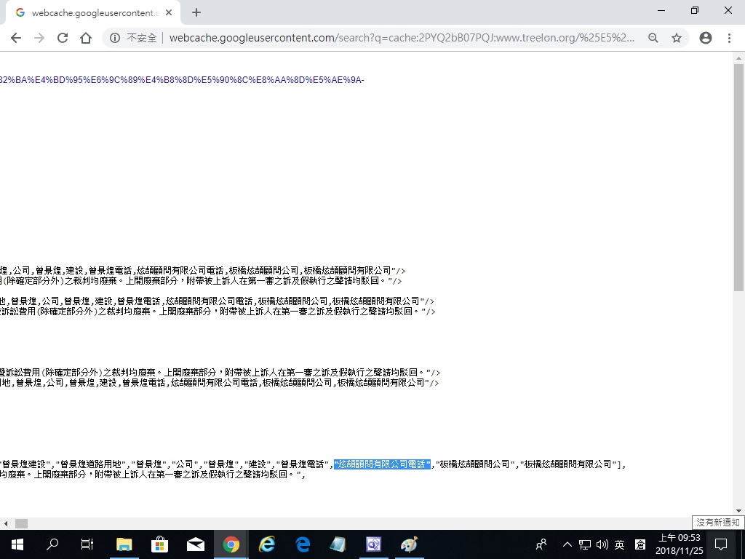
Task: Click the horizontal scrollbar thumb
Action: [x=21, y=523]
